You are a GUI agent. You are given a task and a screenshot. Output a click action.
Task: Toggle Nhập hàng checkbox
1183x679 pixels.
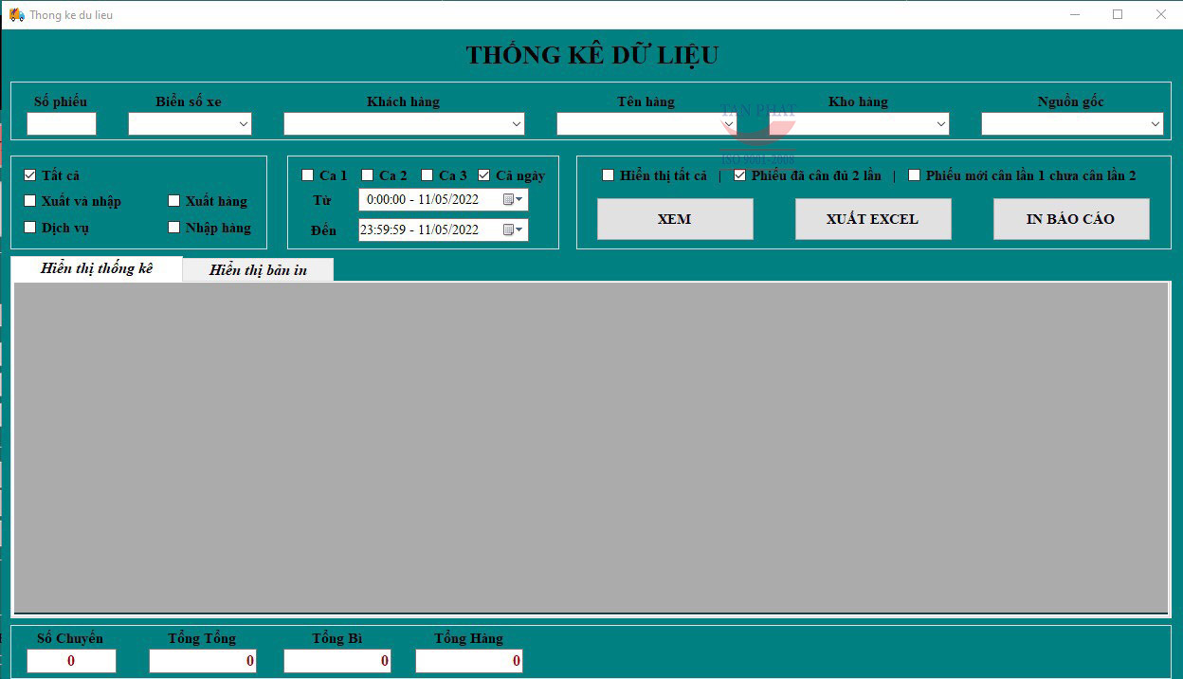[174, 228]
